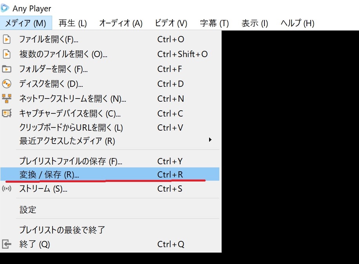Select ディスクを開く (D)... entry
Image resolution: width=359 pixels, height=264 pixels.
[110, 84]
